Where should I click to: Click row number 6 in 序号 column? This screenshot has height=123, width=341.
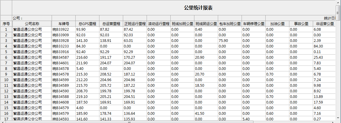[x=6, y=57]
